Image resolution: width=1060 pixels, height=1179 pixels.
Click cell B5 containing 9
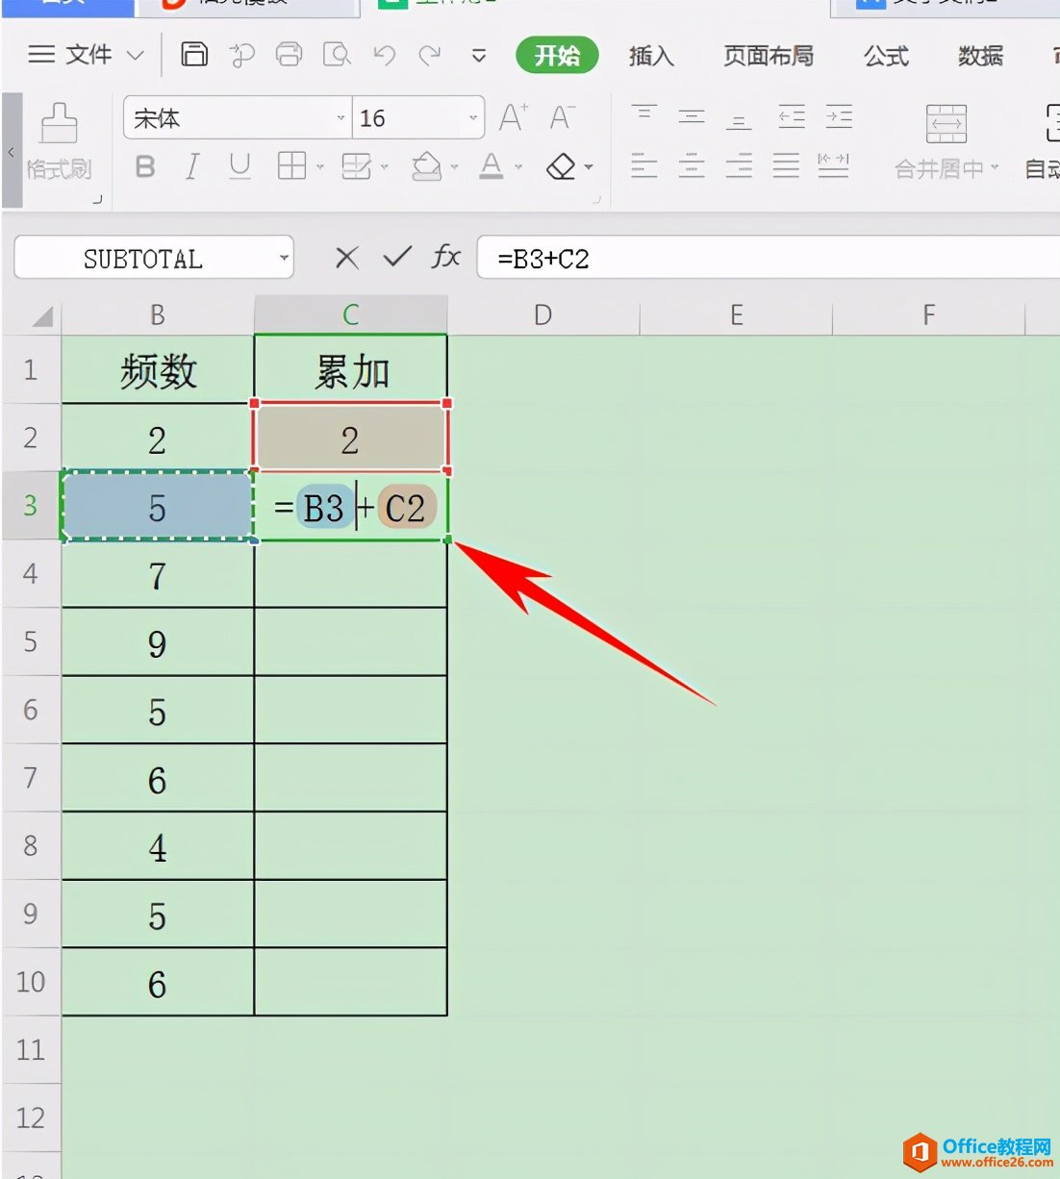(x=158, y=641)
